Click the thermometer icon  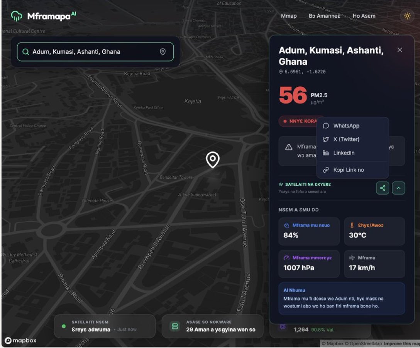(352, 225)
